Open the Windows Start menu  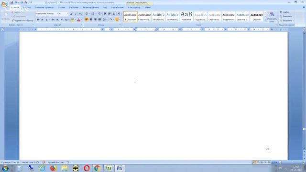(x=5, y=168)
